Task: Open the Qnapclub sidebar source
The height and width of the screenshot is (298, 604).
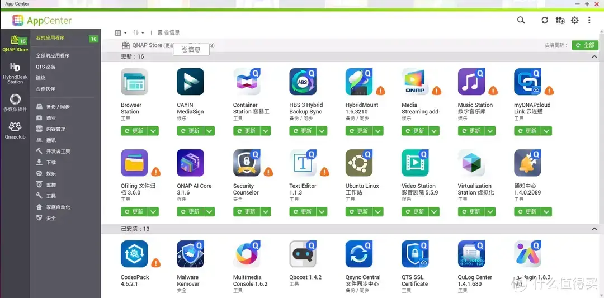Action: click(15, 130)
